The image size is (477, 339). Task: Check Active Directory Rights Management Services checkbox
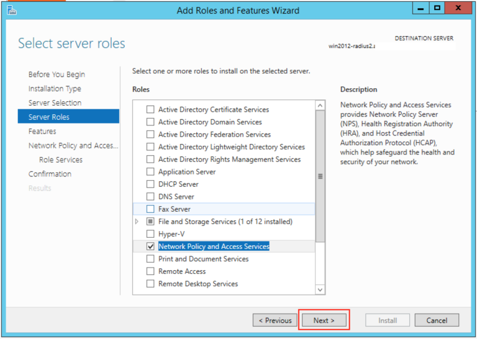[x=150, y=160]
